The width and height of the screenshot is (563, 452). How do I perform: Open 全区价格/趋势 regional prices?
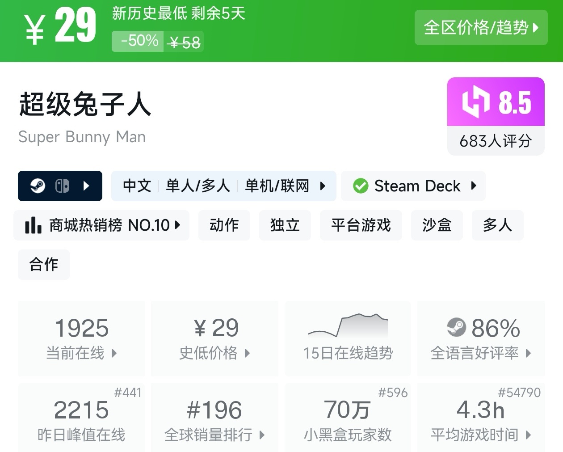coord(481,28)
